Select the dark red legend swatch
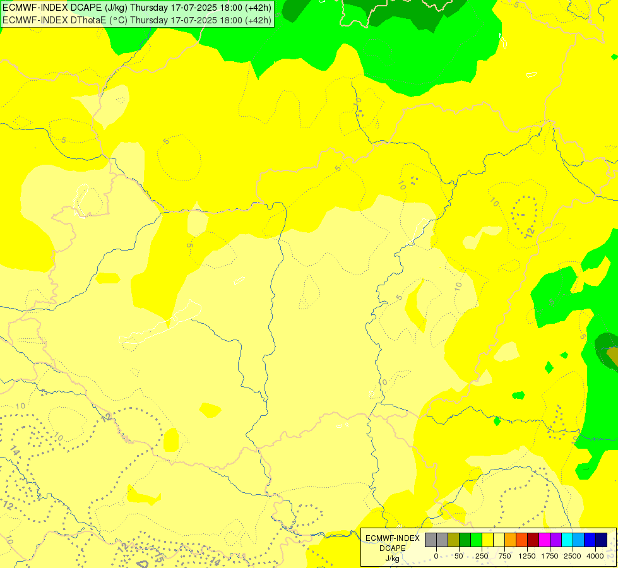Image resolution: width=618 pixels, height=568 pixels. (x=533, y=540)
